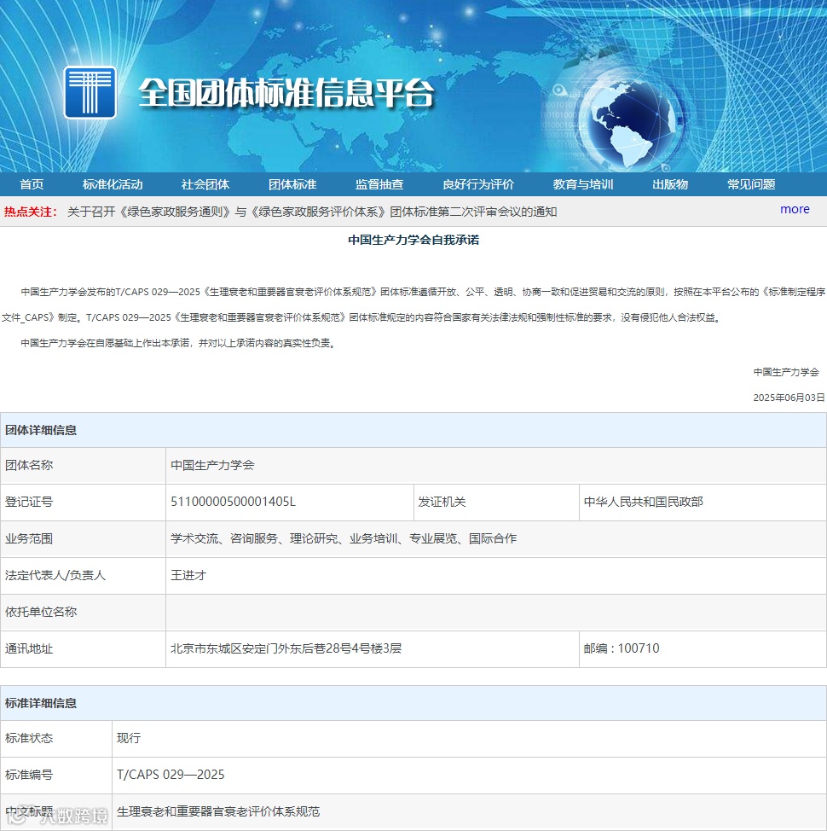Image resolution: width=827 pixels, height=831 pixels.
Task: Open the 出版物 menu item
Action: point(670,184)
